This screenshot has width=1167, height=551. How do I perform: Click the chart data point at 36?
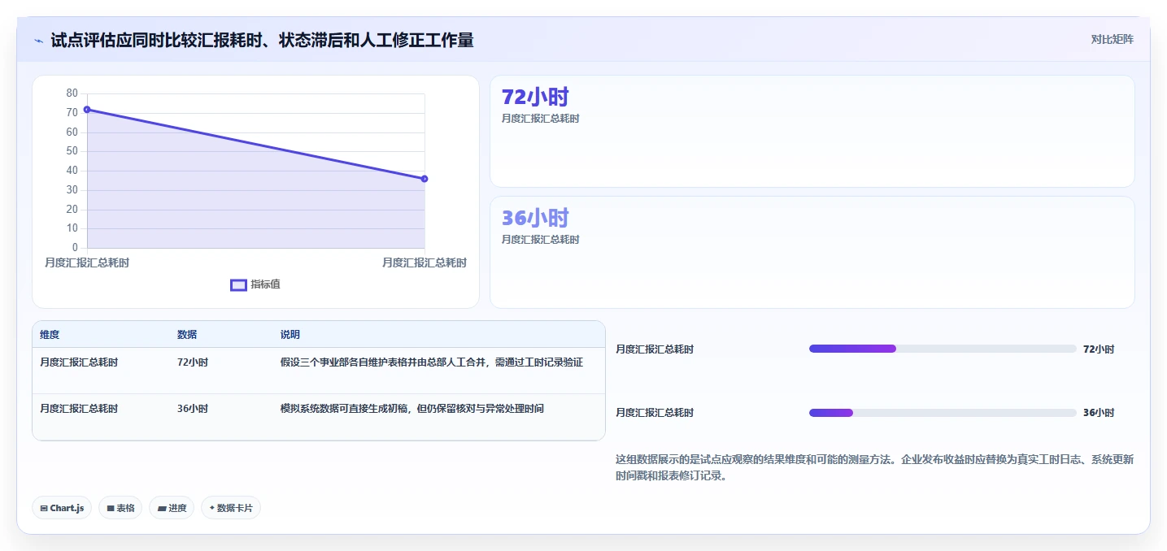pos(425,179)
